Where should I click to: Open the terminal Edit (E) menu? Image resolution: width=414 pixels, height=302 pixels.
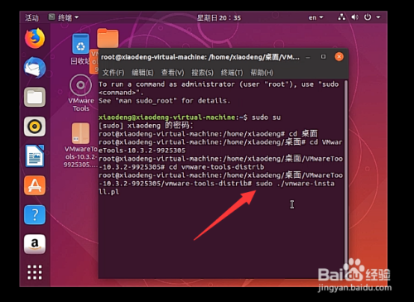coord(142,73)
